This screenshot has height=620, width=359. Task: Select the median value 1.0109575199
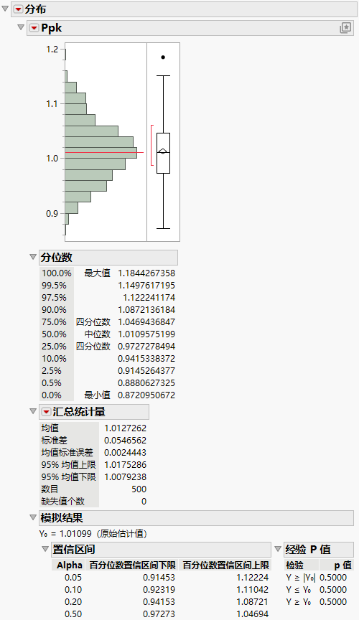(x=146, y=334)
